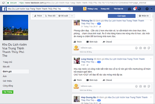Screen dimensions: 155x104
Task: Click sticker icon in second comment box
Action: click(149, 85)
